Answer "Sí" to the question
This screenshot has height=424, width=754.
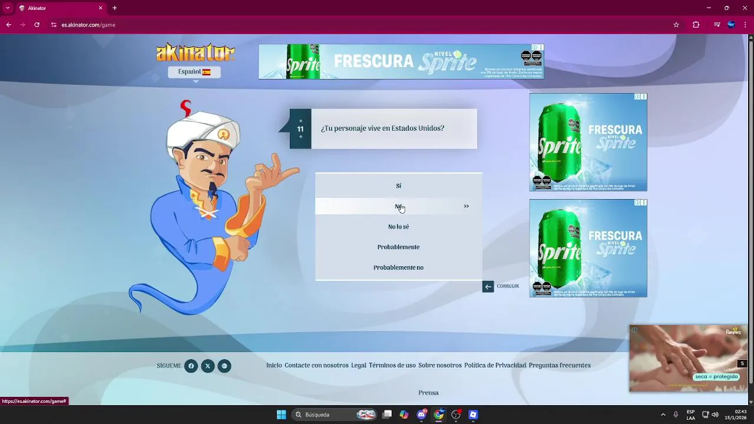tap(398, 185)
